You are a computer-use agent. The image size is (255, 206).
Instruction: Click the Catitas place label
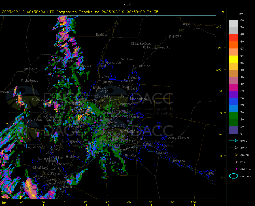tap(162, 153)
